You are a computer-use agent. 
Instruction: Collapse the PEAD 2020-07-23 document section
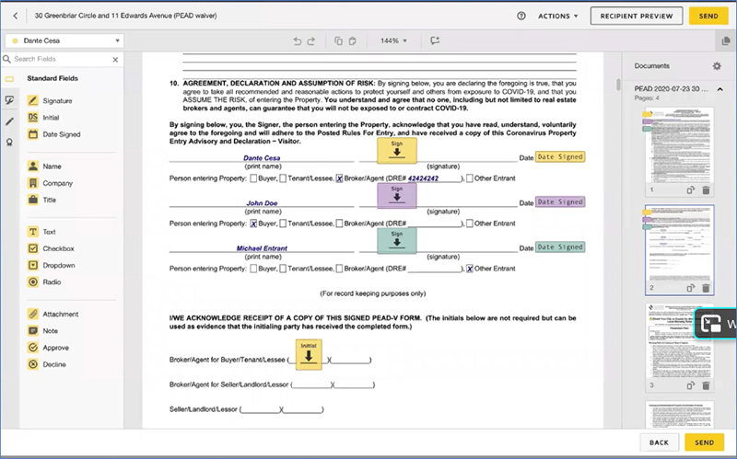coord(719,88)
